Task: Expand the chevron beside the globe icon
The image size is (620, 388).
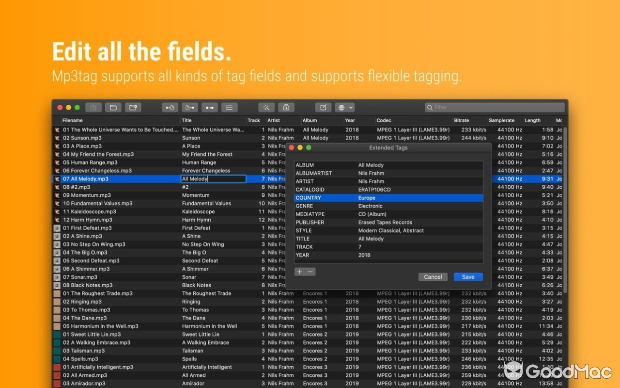Action: (350, 107)
